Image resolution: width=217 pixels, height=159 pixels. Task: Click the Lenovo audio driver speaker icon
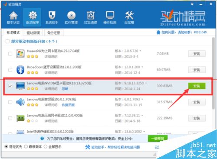[x=20, y=102]
